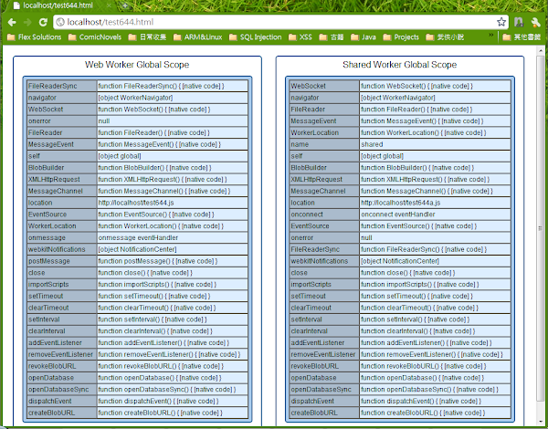
Task: Open the Projects bookmark folder
Action: click(x=401, y=37)
